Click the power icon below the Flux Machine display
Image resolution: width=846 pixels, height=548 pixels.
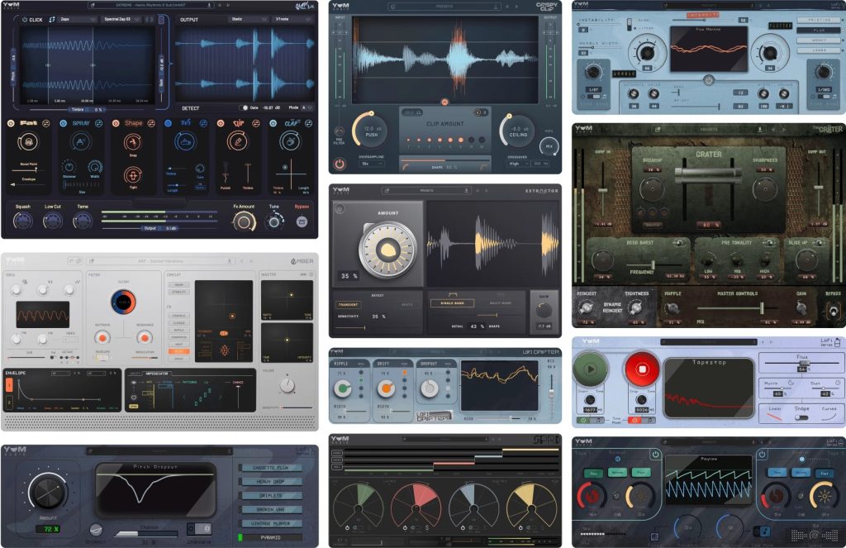coord(708,81)
